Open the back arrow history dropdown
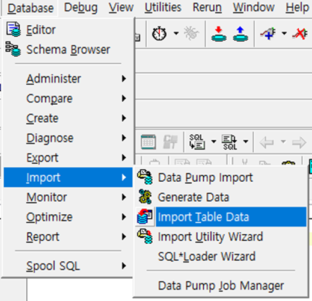Viewport: 312px width, 301px height. [x=283, y=141]
